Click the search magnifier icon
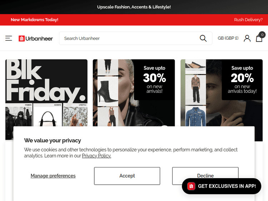This screenshot has width=268, height=201. point(203,38)
